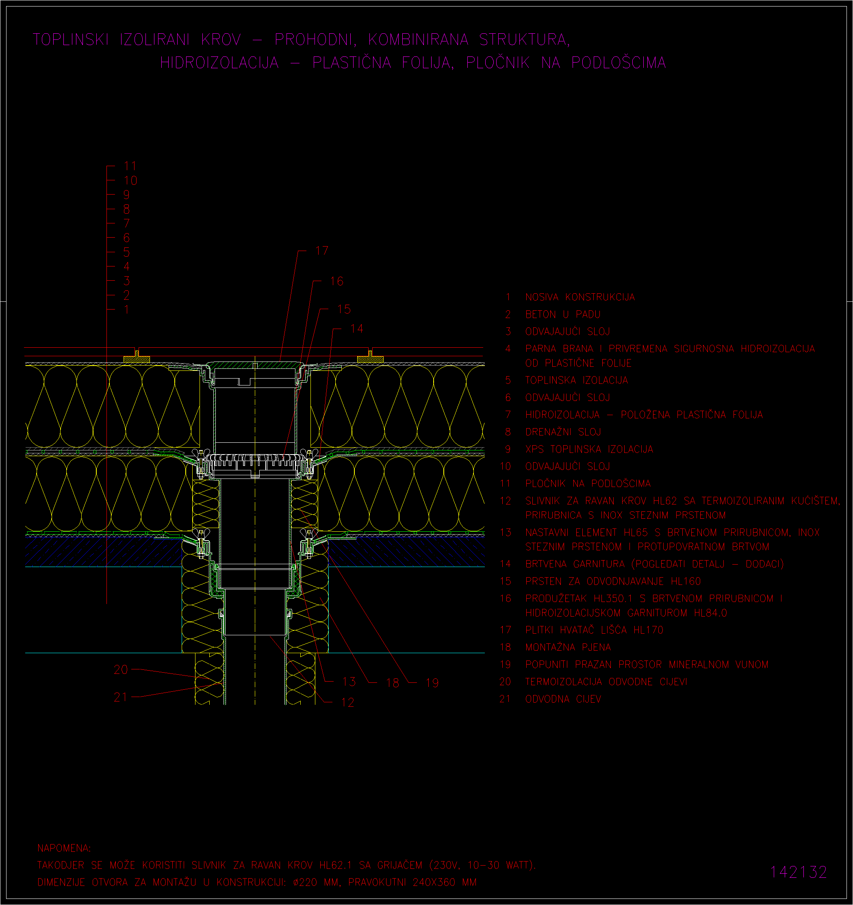Click legend entry 'ODVODNA CIJEV'
This screenshot has width=853, height=905.
tap(563, 699)
